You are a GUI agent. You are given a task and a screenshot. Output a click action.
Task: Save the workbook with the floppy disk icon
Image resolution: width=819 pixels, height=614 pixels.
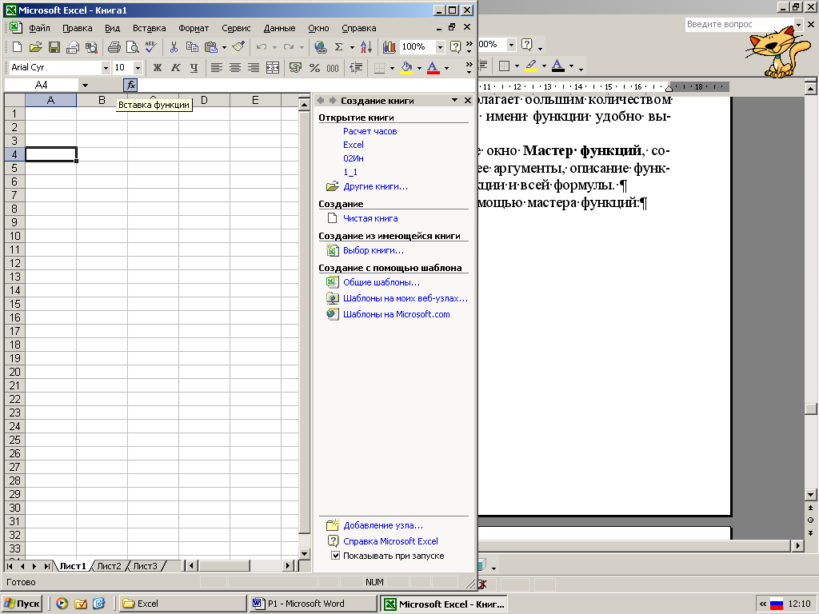(54, 47)
